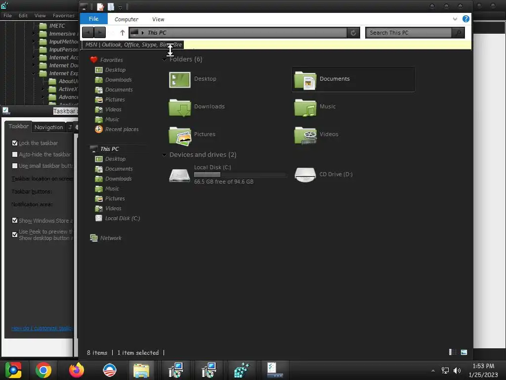Open File Explorer taskbar button

(x=141, y=370)
